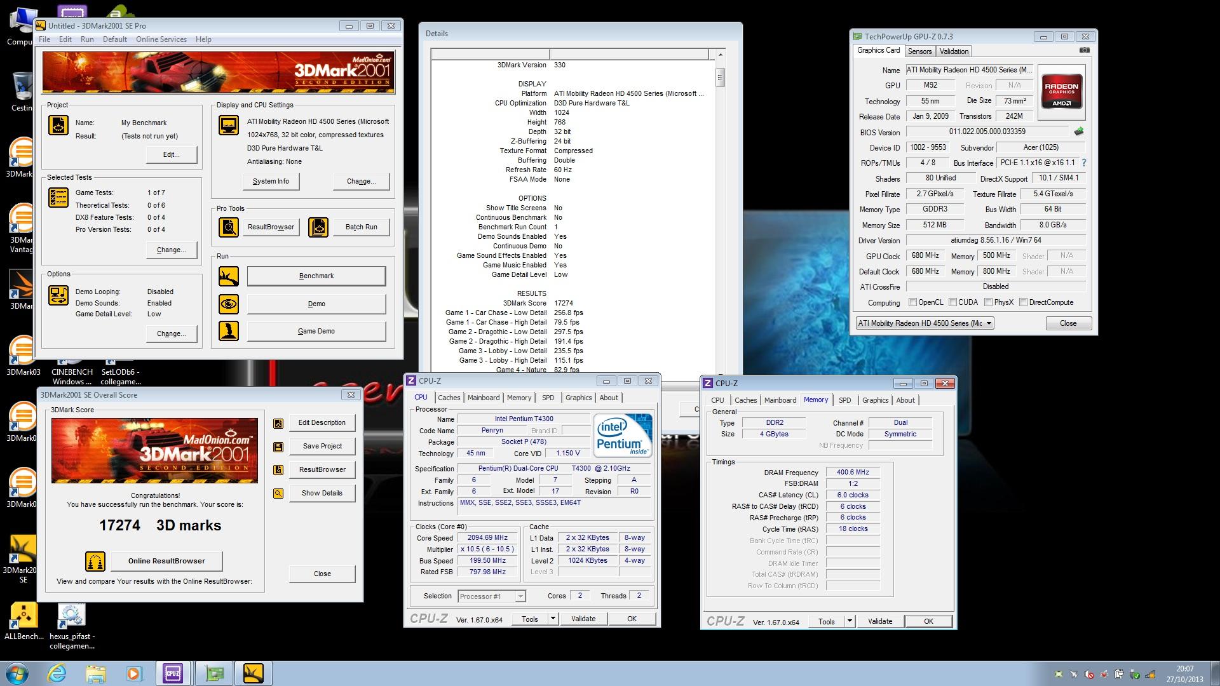
Task: Open the Tools dropdown arrow in CPU-Z Memory window
Action: [x=850, y=621]
